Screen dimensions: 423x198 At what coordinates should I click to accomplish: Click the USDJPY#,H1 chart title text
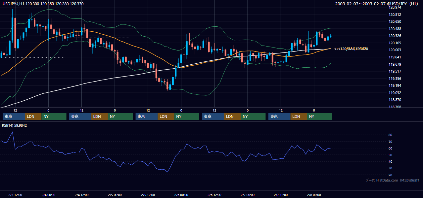pos(43,4)
